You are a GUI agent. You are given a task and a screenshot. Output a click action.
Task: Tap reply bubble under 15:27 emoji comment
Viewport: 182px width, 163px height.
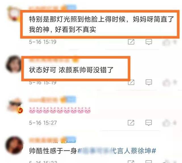pyautogui.click(x=148, y=123)
